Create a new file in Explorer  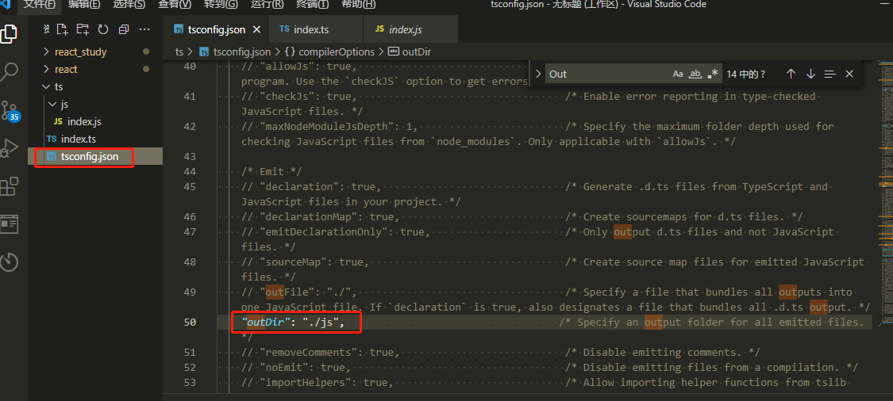pos(62,29)
